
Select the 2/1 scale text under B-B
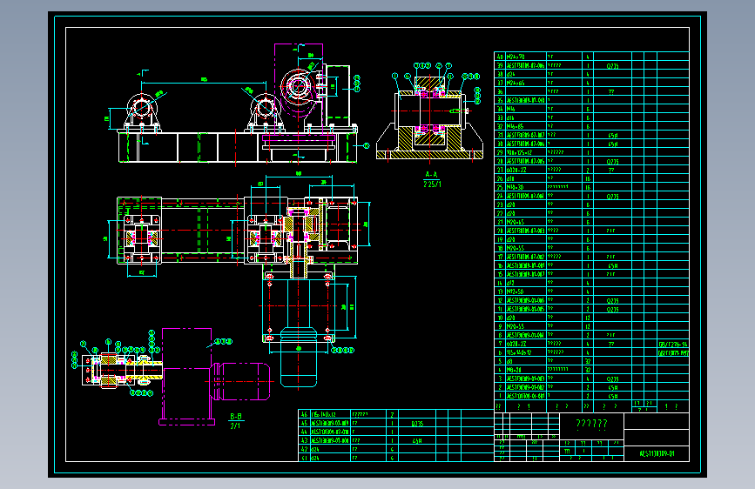(235, 425)
